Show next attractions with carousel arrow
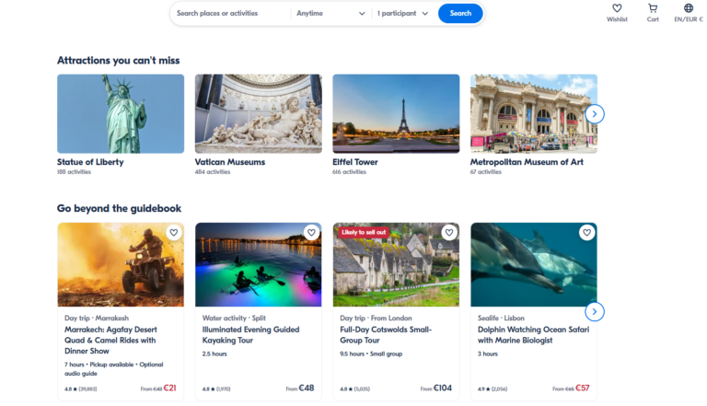Viewport: 707px width, 406px height. (x=595, y=114)
